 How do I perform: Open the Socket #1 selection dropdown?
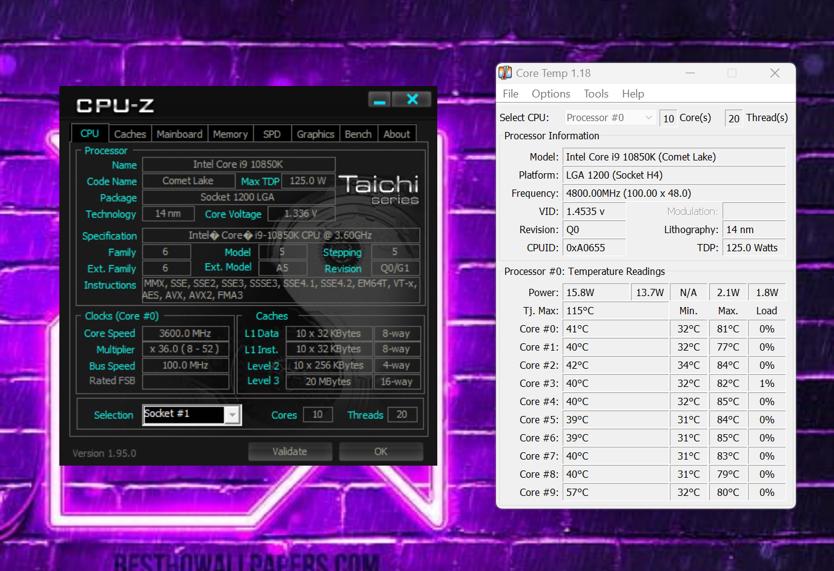[233, 415]
